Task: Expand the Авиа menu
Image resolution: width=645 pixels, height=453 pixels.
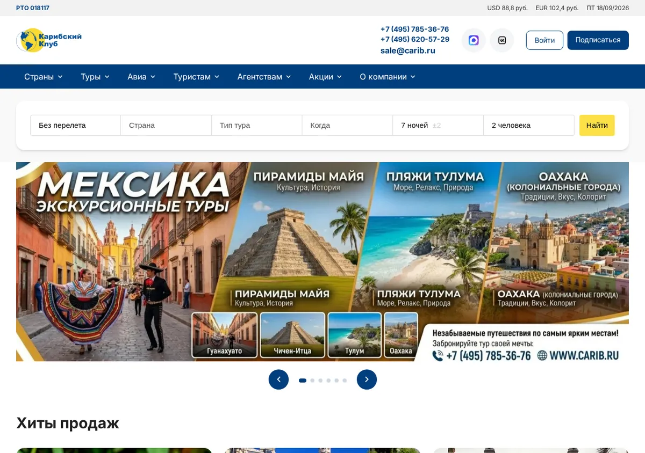Action: 141,77
